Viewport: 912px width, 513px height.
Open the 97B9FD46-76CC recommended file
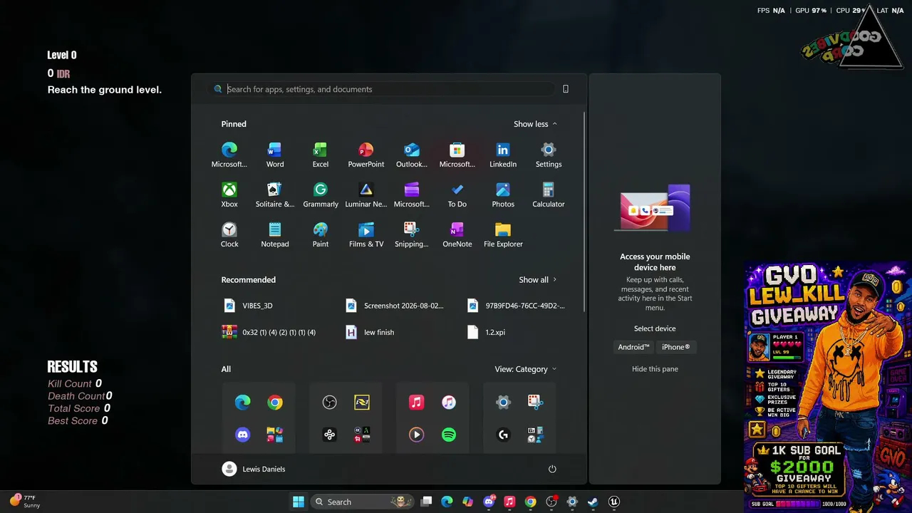click(517, 306)
